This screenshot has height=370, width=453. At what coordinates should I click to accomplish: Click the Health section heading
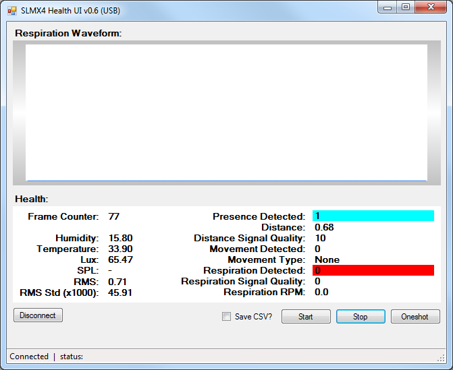[x=32, y=199]
